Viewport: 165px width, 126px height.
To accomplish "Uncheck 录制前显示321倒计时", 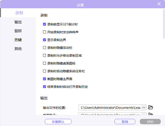I will [x=44, y=24].
